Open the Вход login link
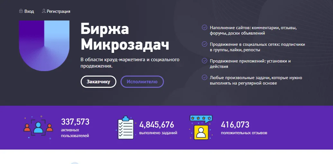 click(x=29, y=11)
